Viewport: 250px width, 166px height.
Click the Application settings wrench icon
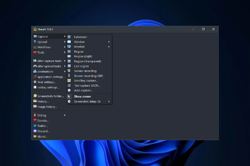(x=35, y=77)
